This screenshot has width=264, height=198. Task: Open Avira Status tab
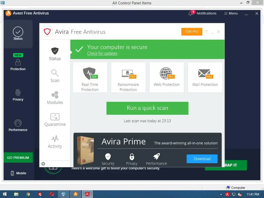tap(55, 54)
